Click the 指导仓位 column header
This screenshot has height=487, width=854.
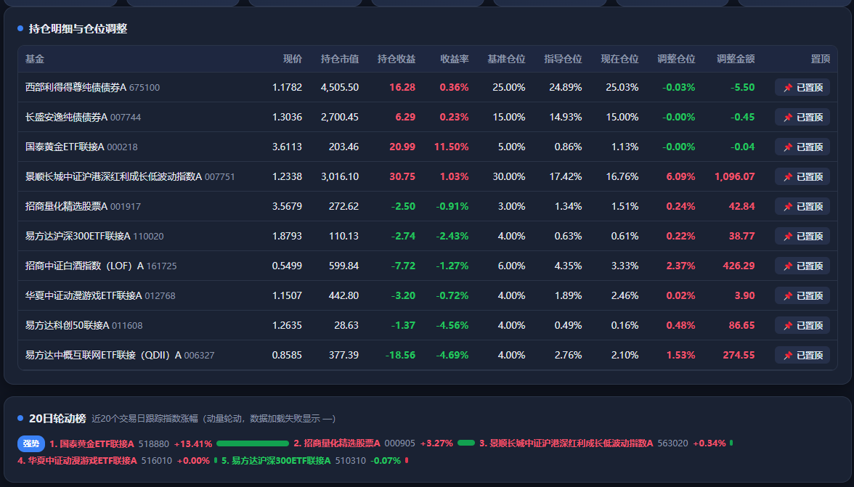coord(564,59)
